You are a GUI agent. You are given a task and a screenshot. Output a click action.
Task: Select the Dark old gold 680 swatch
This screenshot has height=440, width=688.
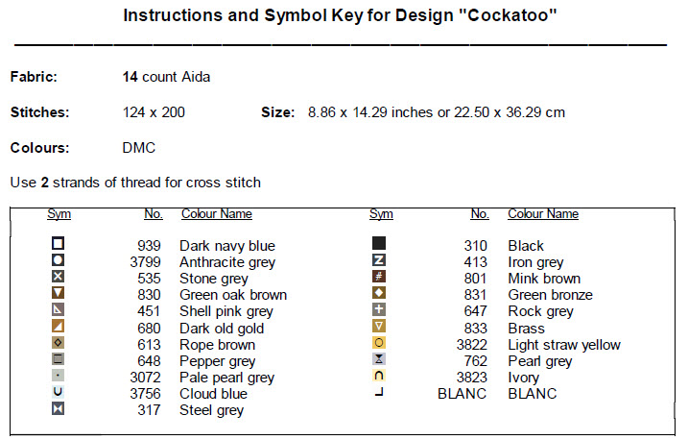(x=59, y=328)
